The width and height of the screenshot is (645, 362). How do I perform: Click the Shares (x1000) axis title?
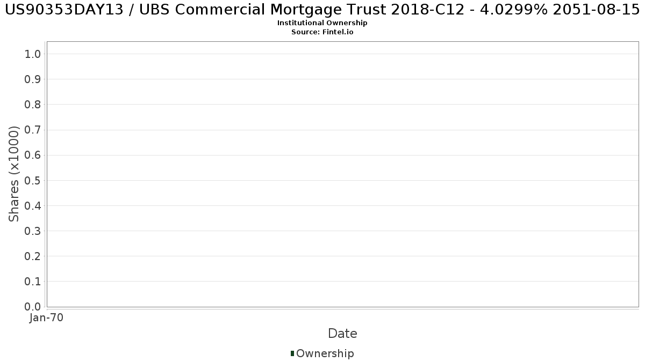(14, 174)
